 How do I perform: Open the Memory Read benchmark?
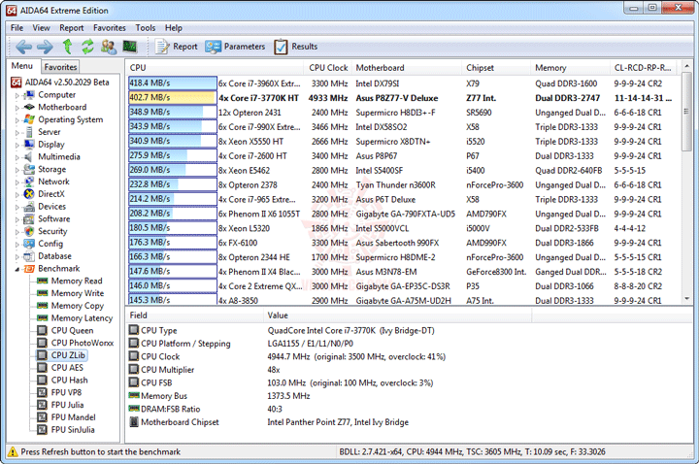(x=70, y=281)
